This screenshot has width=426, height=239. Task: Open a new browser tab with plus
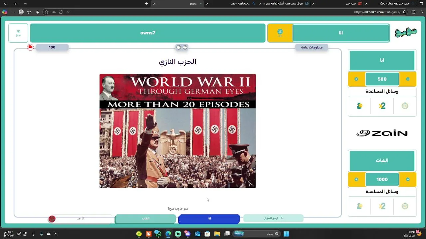[x=146, y=4]
